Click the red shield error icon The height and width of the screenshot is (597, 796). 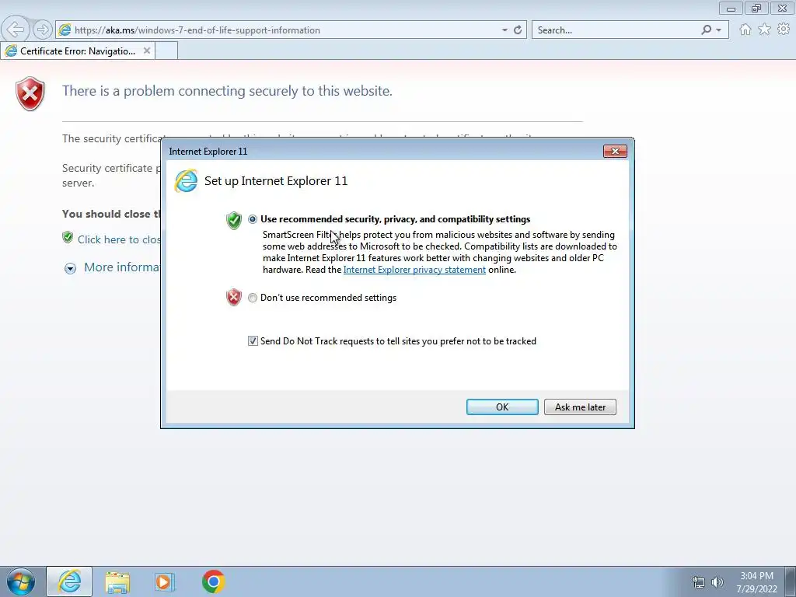point(30,94)
